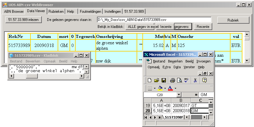Apply fill color bucket in Excel

[x=160, y=88]
